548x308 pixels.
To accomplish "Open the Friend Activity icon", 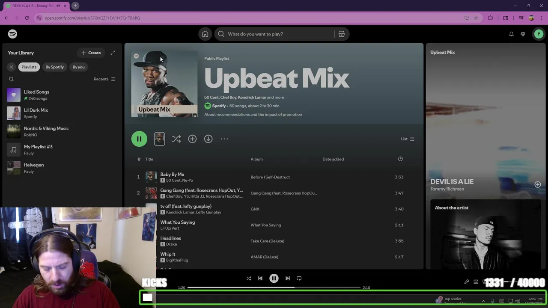I will click(x=523, y=34).
